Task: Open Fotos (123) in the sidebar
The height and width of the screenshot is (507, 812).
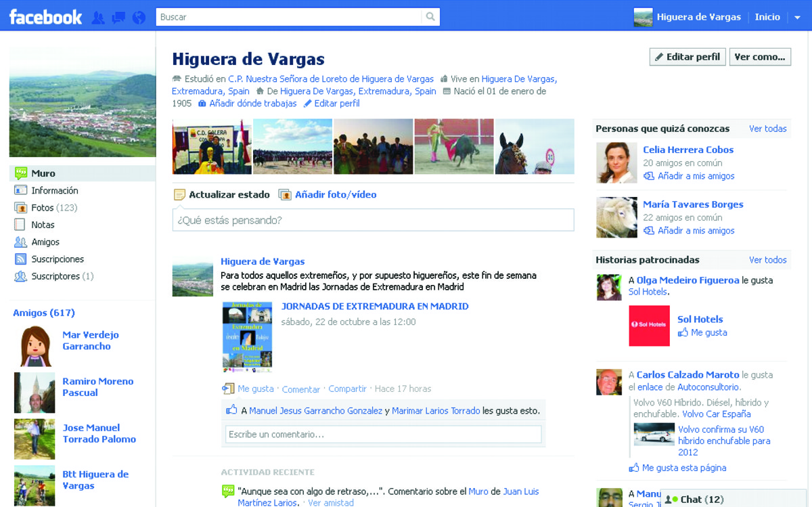Action: [53, 208]
